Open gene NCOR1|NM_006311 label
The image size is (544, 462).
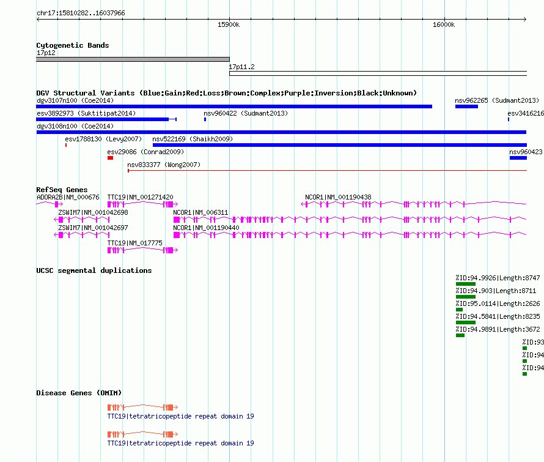click(x=200, y=212)
